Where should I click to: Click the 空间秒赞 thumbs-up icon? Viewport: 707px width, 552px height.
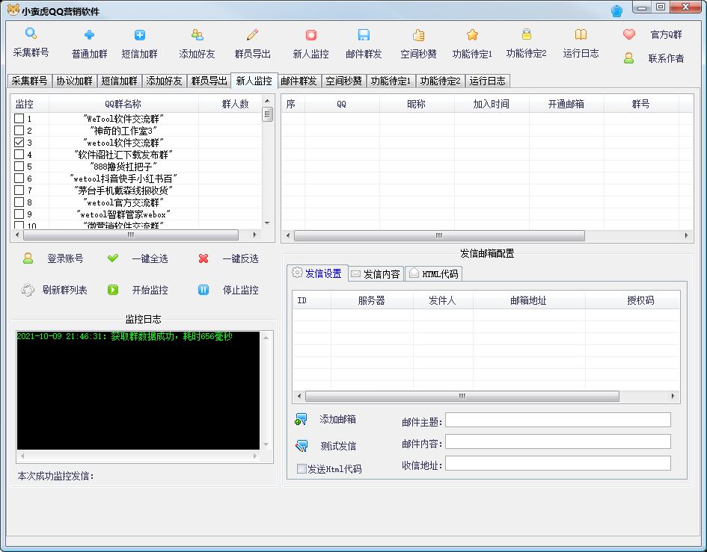(419, 35)
